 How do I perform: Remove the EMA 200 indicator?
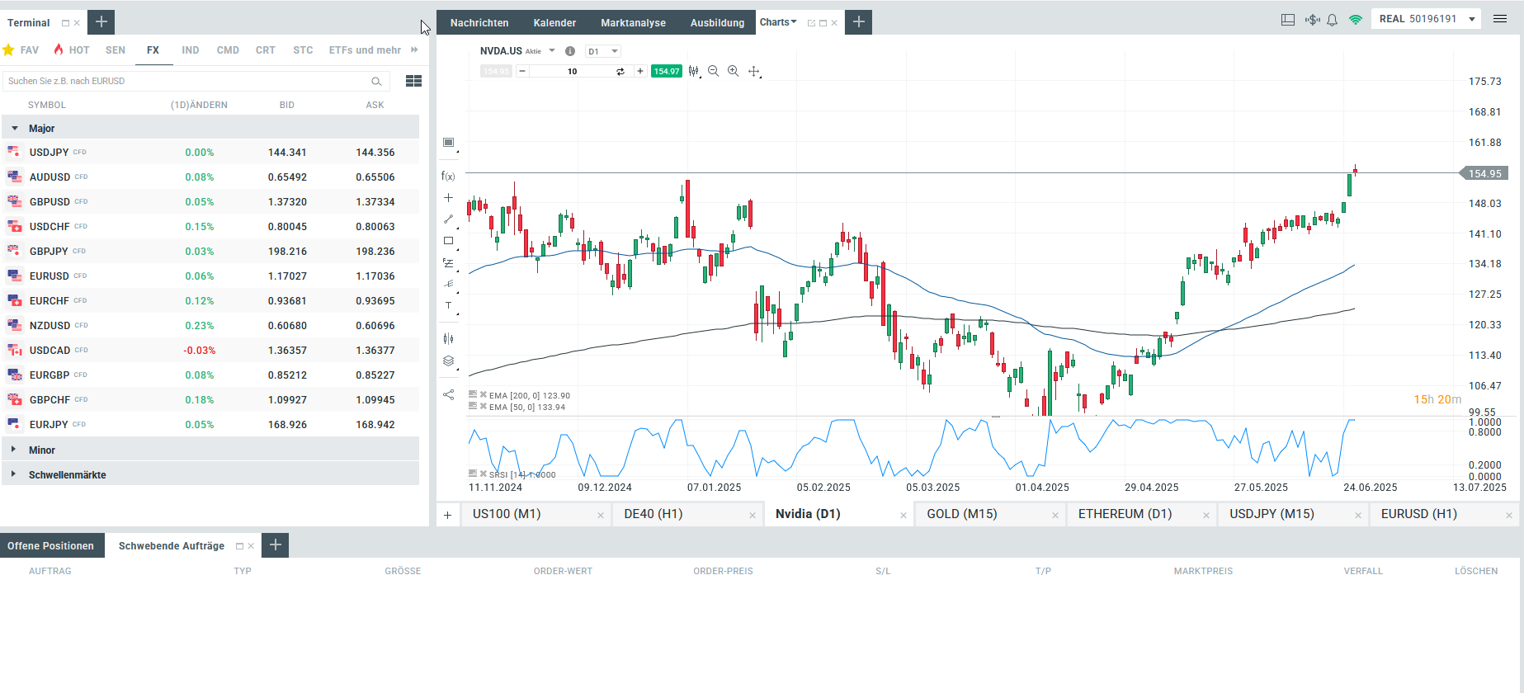click(x=484, y=395)
